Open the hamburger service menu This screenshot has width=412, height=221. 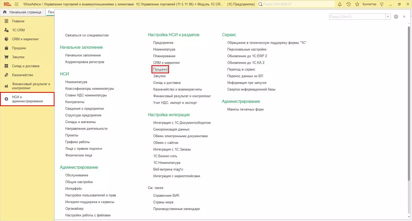click(16, 4)
